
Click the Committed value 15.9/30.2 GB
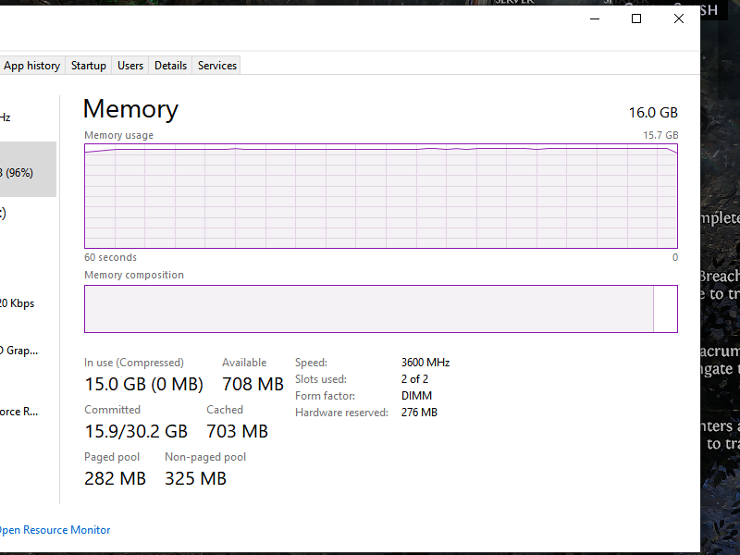point(136,431)
